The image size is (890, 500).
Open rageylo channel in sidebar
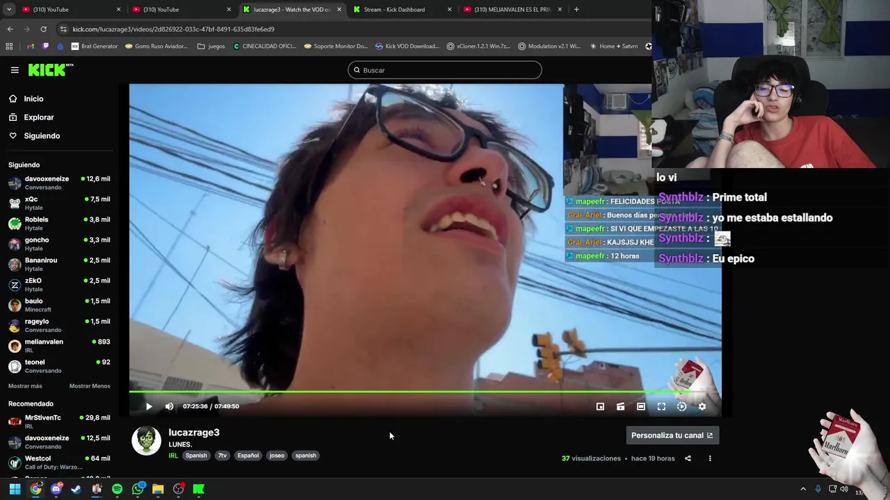coord(59,325)
